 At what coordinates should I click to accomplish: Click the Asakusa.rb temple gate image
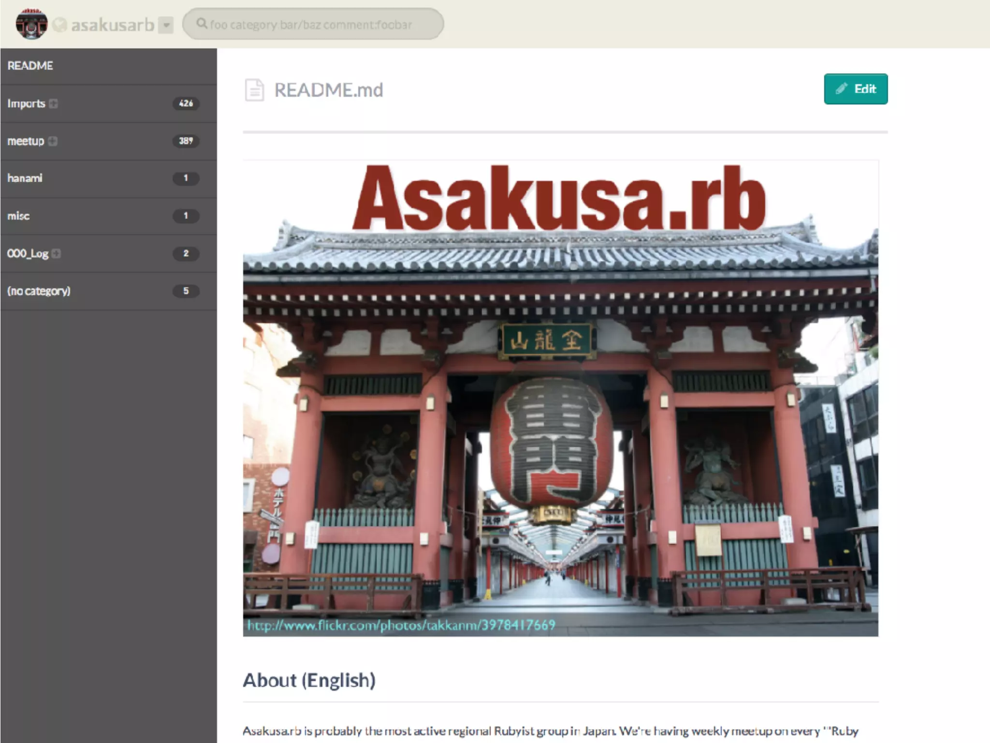pyautogui.click(x=560, y=398)
